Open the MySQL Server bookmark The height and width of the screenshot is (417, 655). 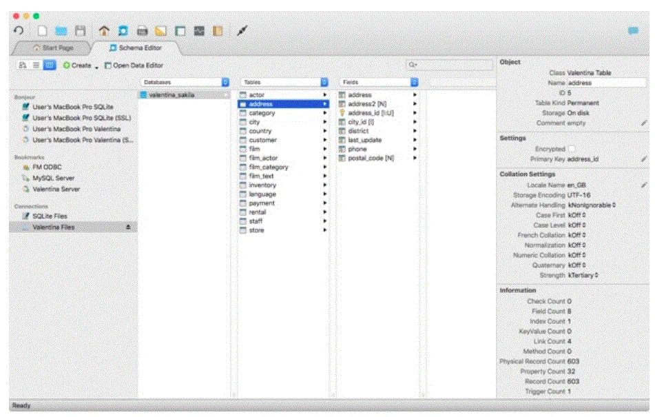[73, 178]
